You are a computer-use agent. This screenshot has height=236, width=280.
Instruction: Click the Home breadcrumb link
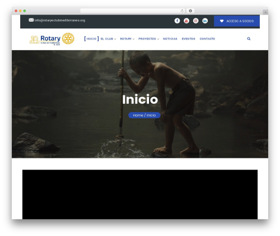[x=138, y=115]
